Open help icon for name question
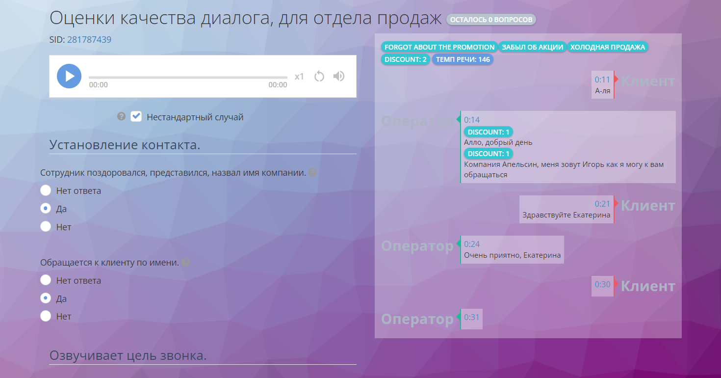721x378 pixels. coord(185,263)
